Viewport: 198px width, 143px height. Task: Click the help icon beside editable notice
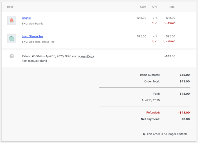click(x=144, y=134)
